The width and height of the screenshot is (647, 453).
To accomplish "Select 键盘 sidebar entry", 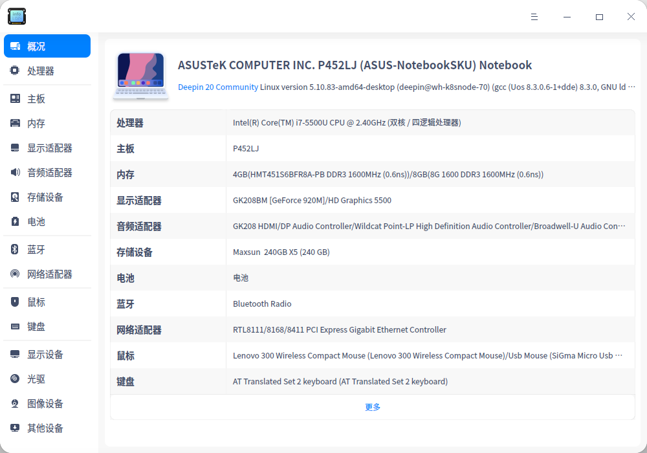I will (47, 326).
